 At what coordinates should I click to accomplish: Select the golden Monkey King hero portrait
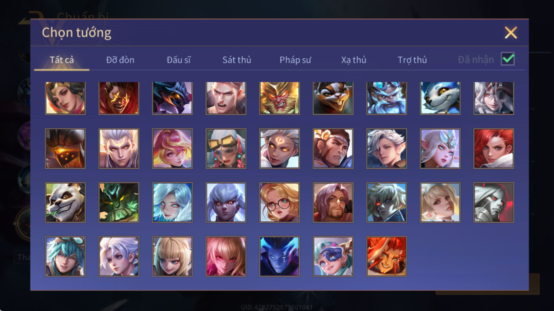click(279, 98)
